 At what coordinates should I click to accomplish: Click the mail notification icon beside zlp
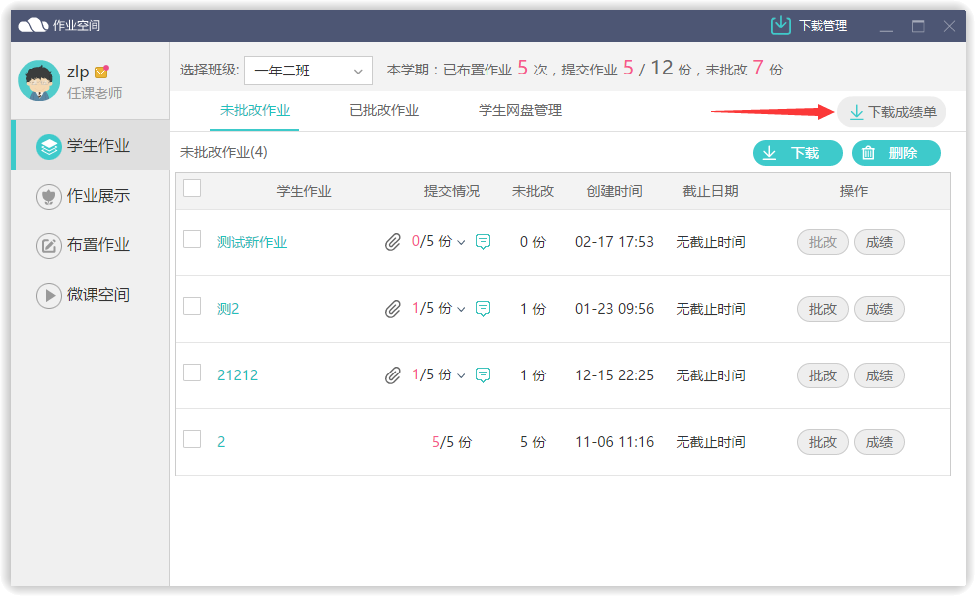click(101, 73)
